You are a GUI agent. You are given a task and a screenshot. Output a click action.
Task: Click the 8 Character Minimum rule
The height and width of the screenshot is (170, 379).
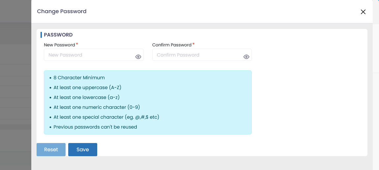79,78
